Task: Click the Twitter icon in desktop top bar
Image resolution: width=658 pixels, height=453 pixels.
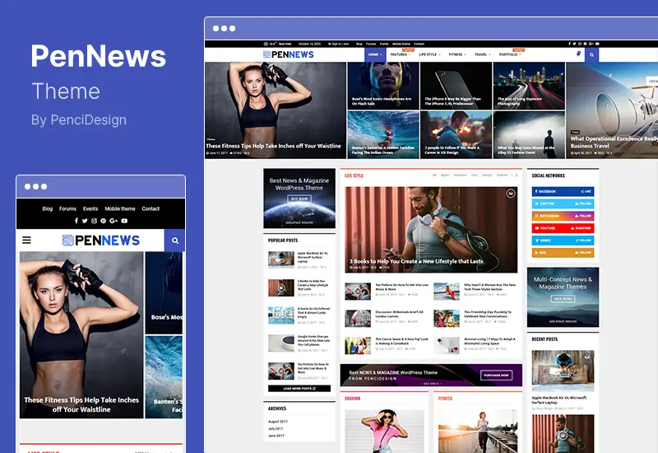Action: click(x=574, y=44)
